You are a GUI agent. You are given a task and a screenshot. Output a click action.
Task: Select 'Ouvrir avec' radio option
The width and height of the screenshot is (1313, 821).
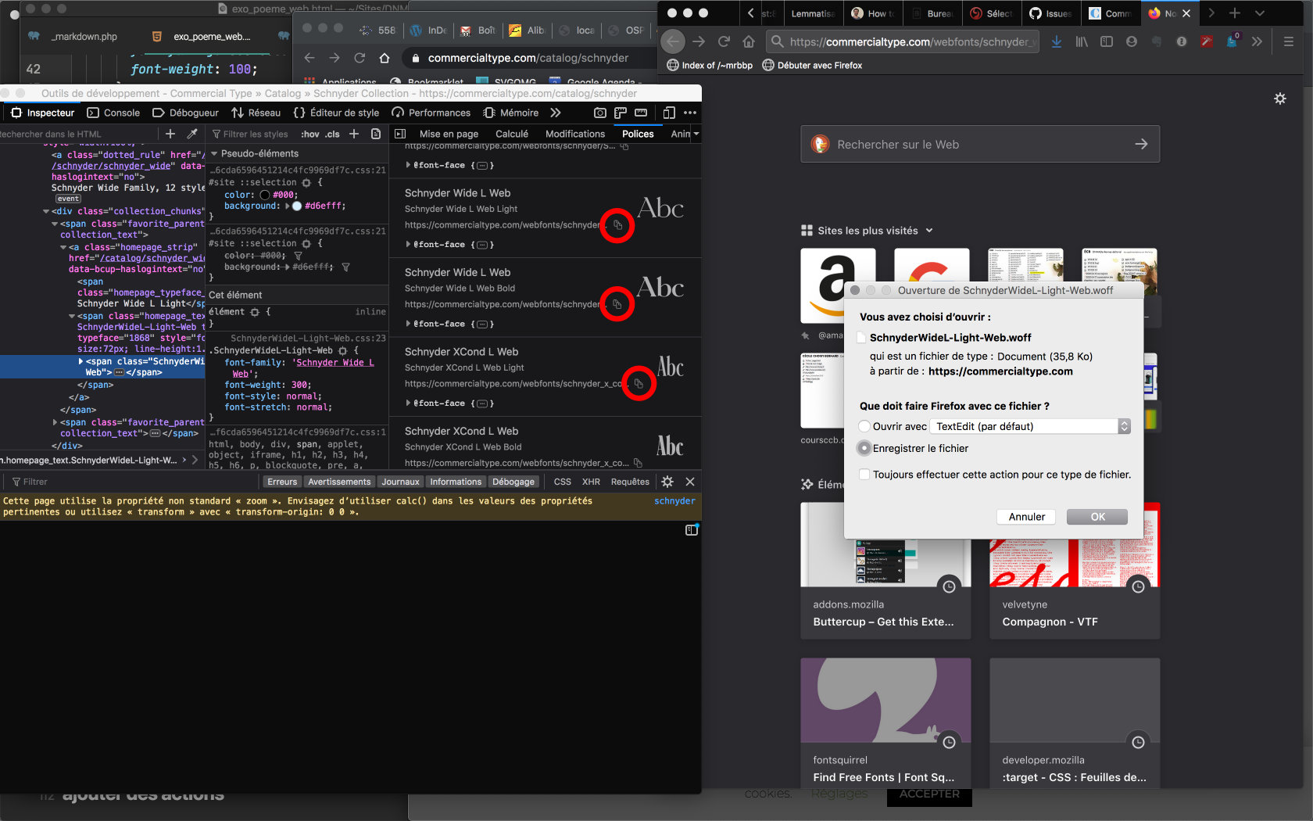click(x=864, y=426)
